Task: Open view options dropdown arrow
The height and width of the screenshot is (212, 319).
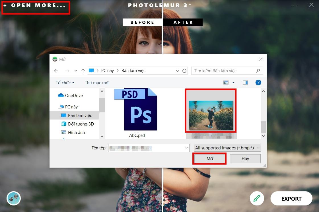Action: (233, 83)
